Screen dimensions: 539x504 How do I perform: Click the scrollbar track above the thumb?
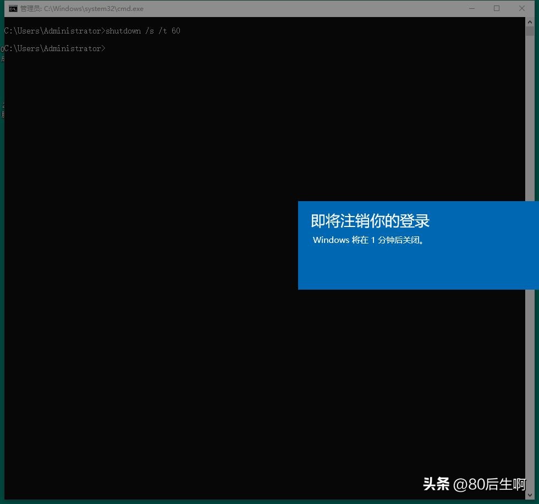[530, 25]
